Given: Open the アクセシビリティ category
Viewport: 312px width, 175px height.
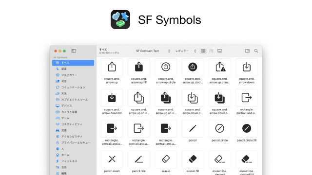Looking at the screenshot, I should click(x=73, y=137).
